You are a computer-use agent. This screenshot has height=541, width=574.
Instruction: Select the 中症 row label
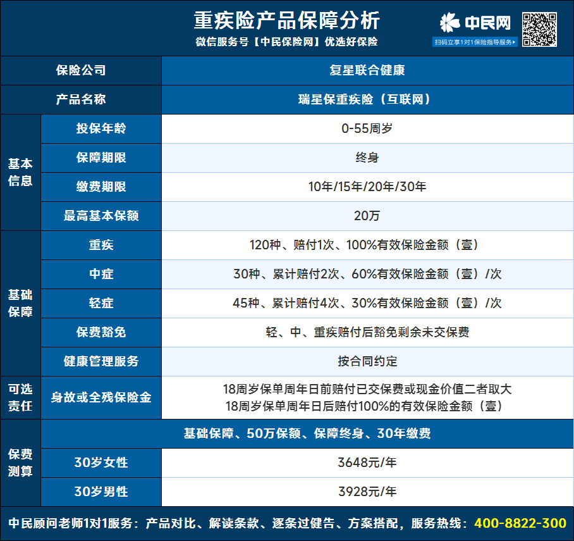click(x=101, y=274)
